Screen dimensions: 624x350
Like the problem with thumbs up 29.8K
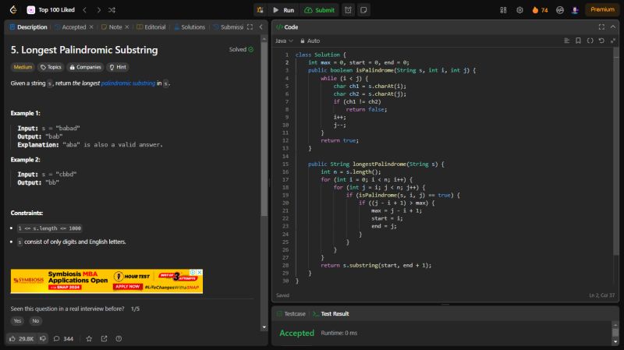pyautogui.click(x=22, y=339)
